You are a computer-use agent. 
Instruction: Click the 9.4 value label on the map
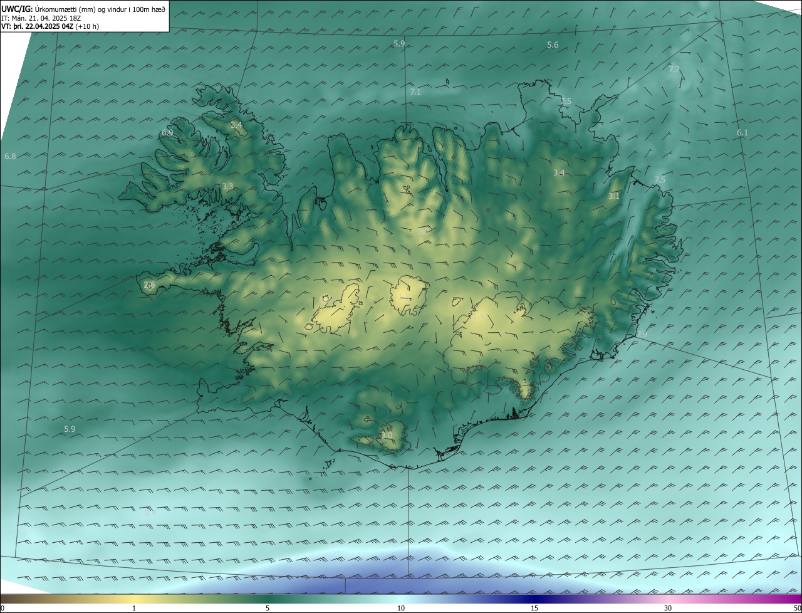tap(150, 513)
